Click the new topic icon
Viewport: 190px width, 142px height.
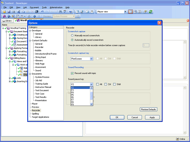(x=13, y=16)
